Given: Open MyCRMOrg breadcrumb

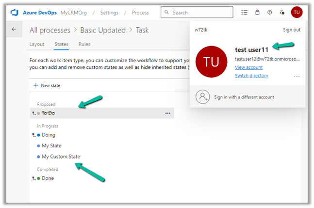Looking at the screenshot, I should point(74,13).
